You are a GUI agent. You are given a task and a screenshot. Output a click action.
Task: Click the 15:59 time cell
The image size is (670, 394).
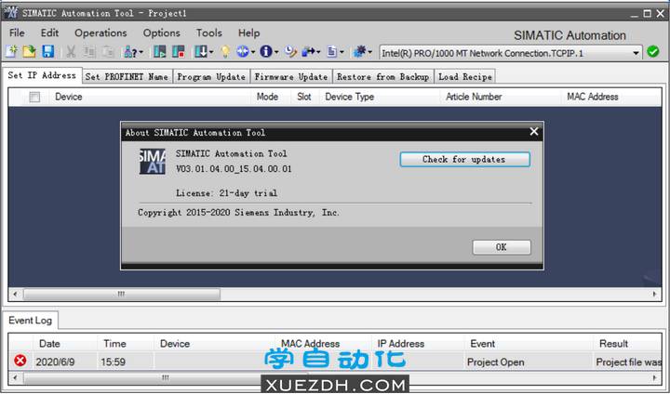126,362
